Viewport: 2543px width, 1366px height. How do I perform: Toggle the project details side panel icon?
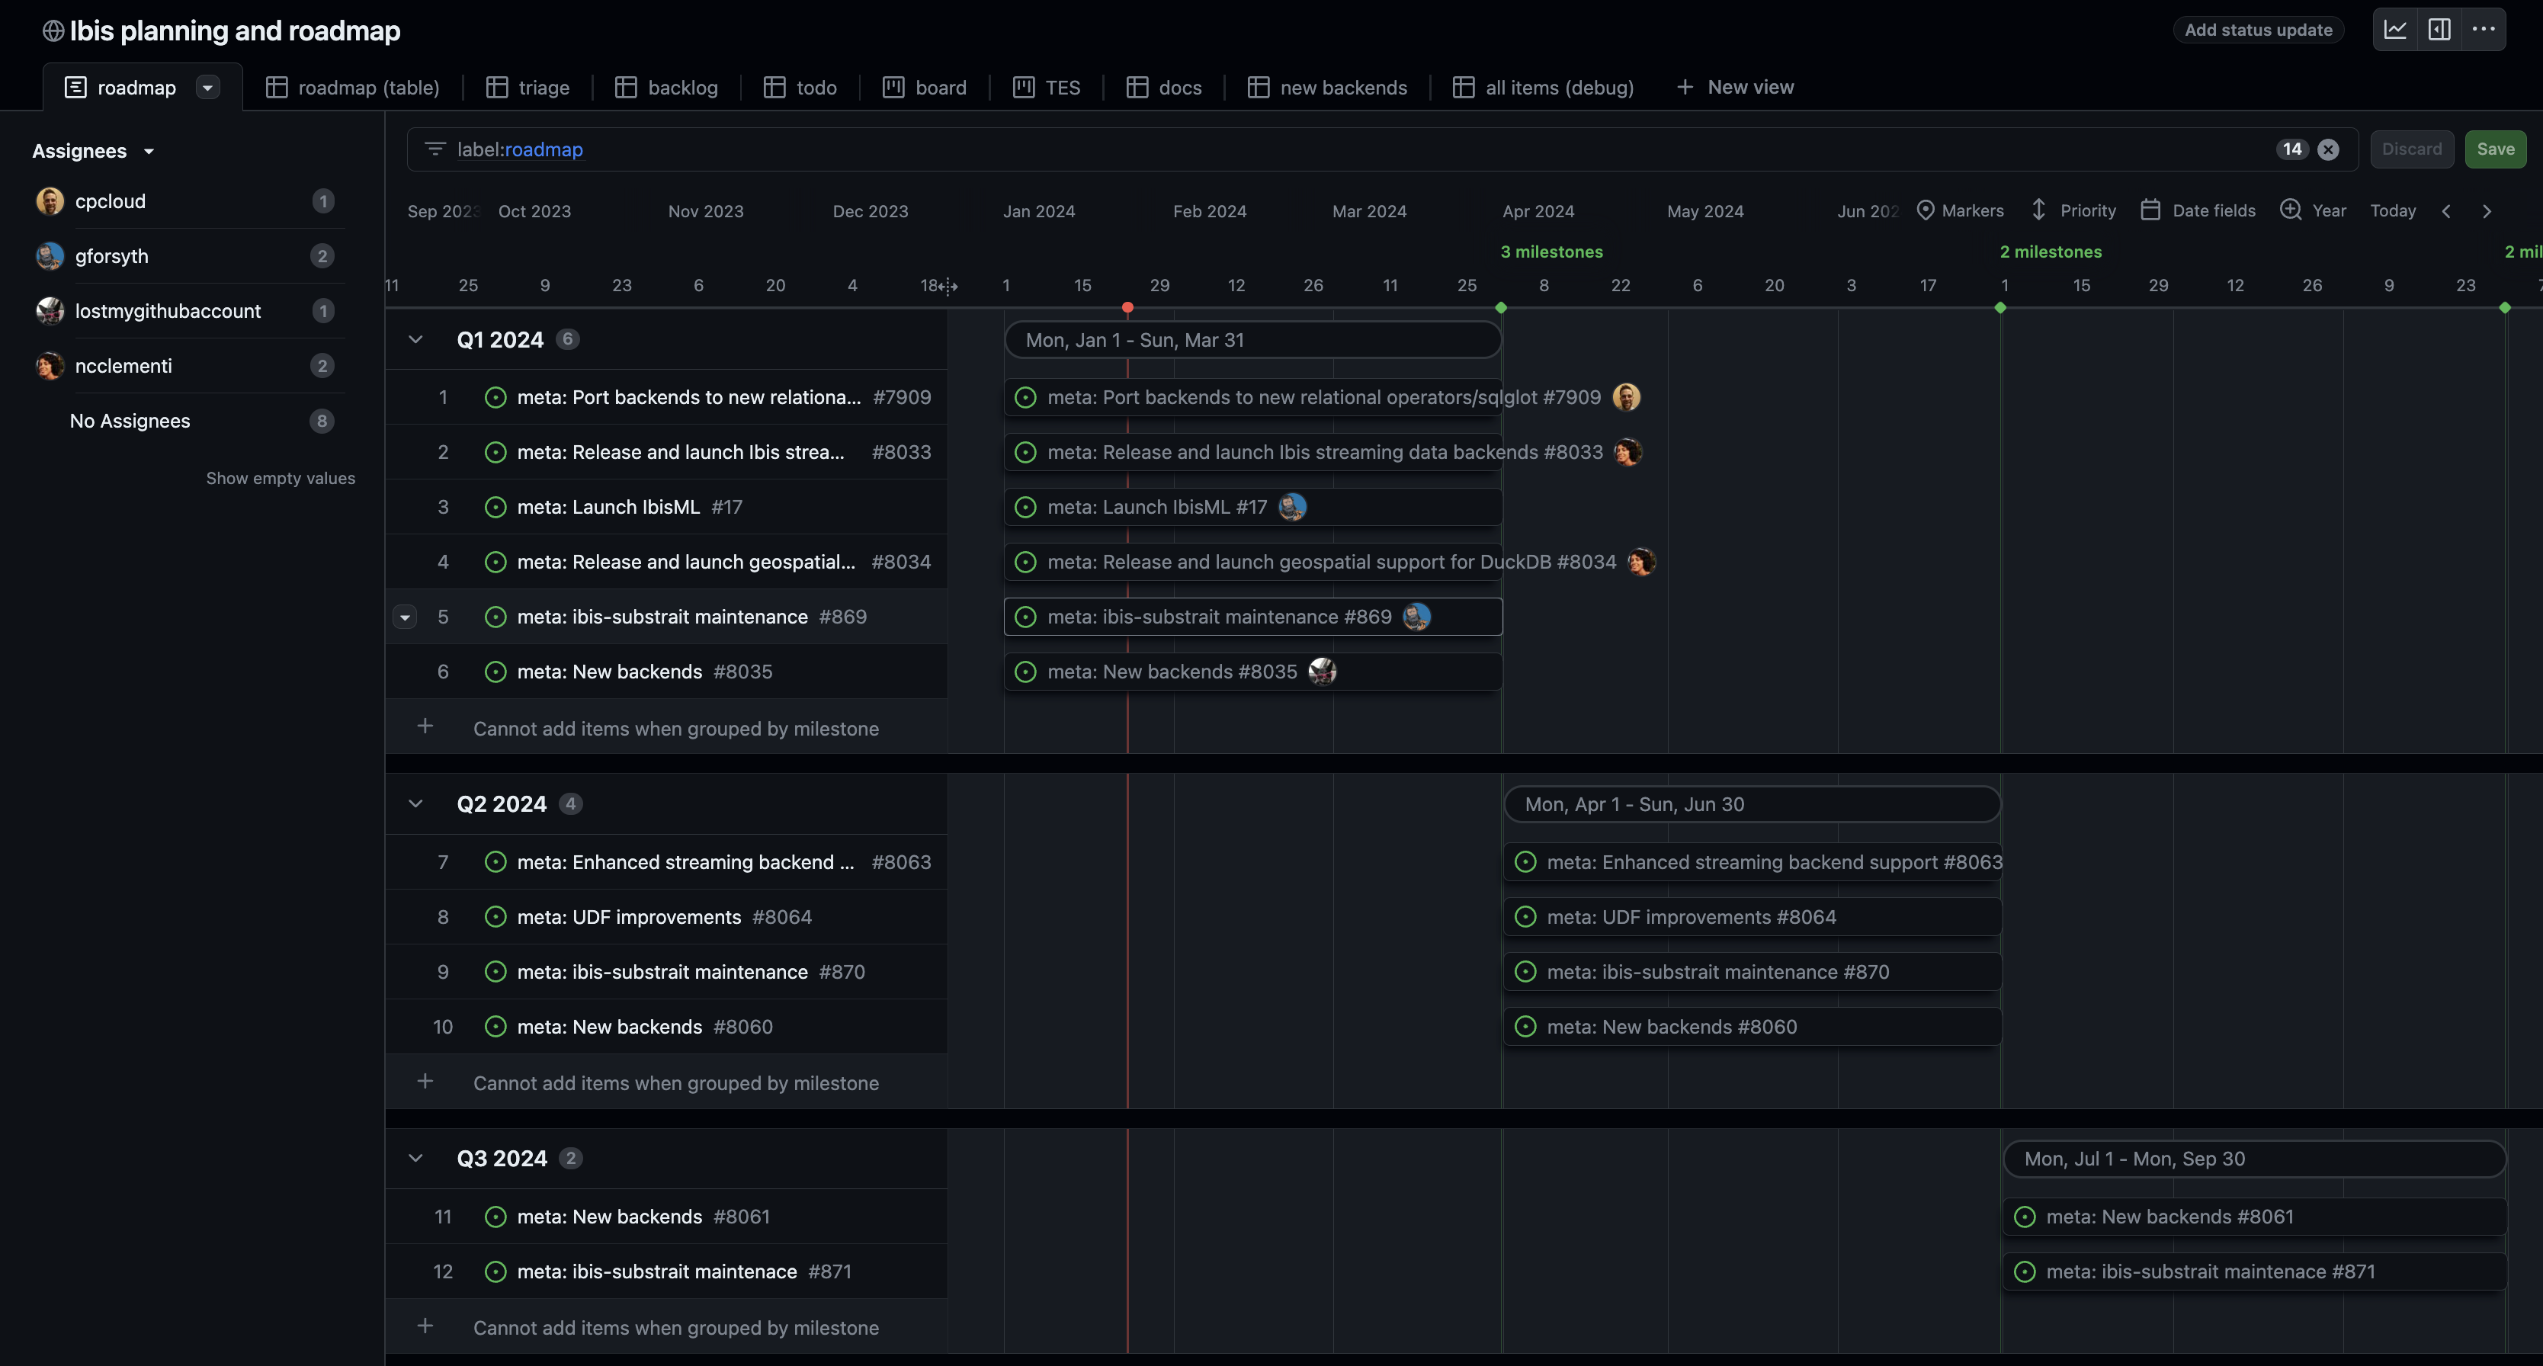2439,30
